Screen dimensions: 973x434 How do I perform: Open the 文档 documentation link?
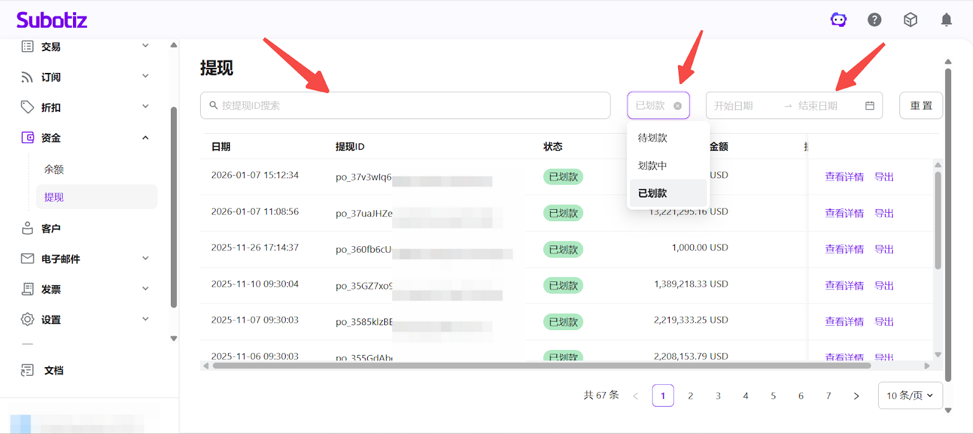54,370
